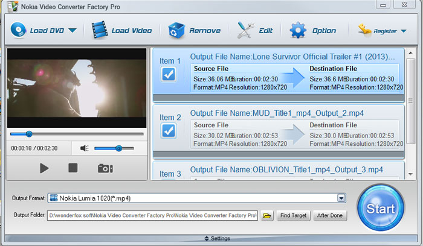Click the Item 2 conversion arrow

[293, 134]
